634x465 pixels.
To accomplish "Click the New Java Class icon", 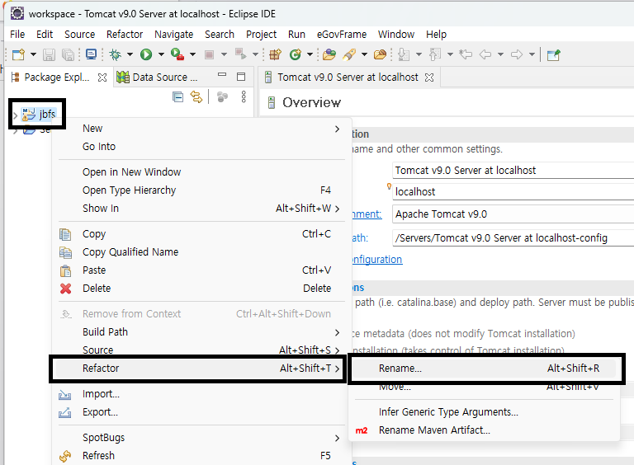I will 296,54.
